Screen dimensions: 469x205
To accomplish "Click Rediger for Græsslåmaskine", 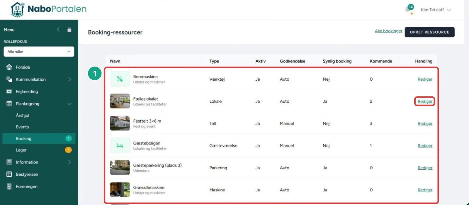I will [425, 190].
